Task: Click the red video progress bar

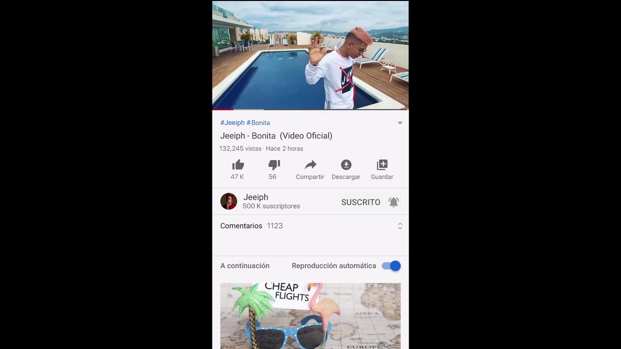Action: pyautogui.click(x=223, y=110)
